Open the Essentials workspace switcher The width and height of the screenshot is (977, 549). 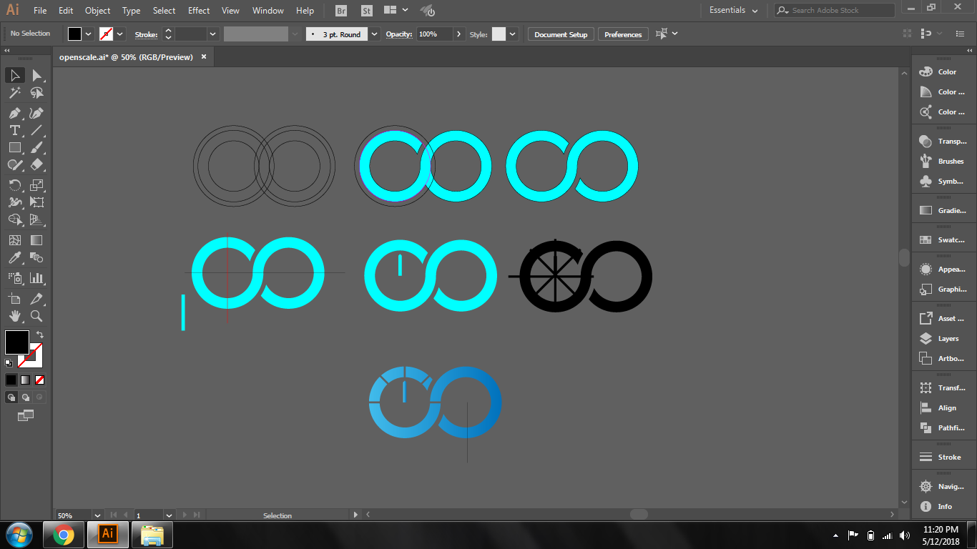tap(734, 10)
